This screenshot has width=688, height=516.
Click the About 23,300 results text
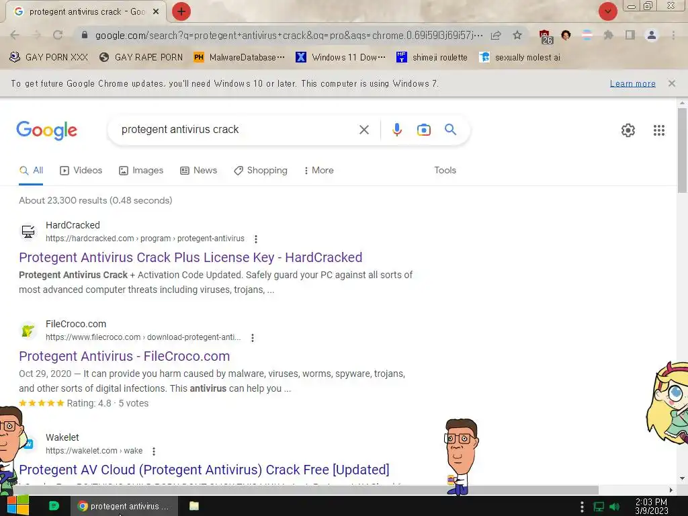[95, 200]
